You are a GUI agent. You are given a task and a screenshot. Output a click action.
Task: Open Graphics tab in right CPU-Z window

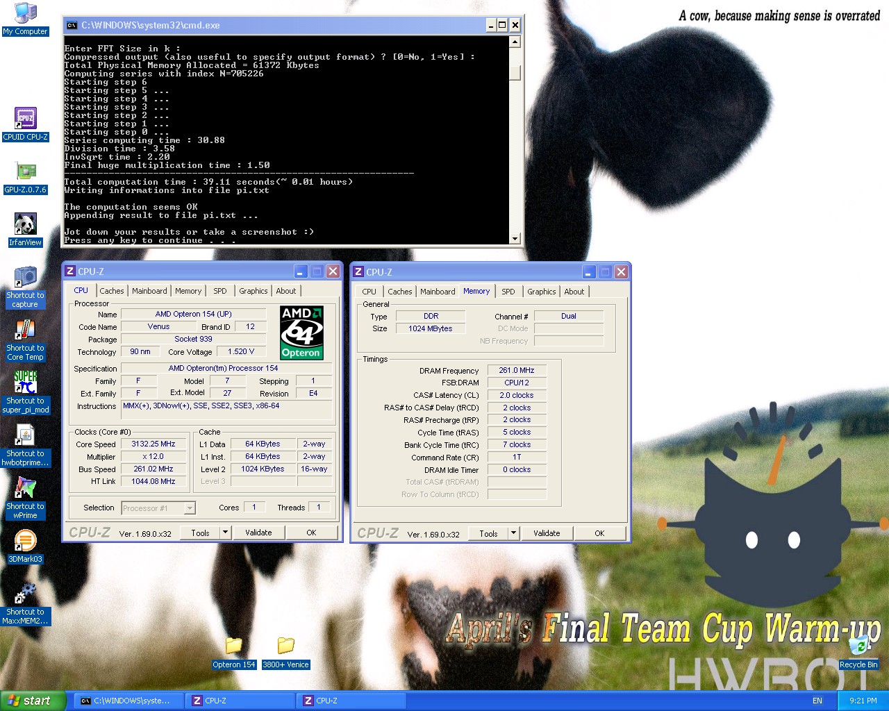point(542,292)
